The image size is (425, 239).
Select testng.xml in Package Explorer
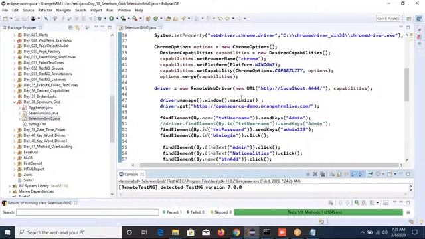tap(37, 124)
